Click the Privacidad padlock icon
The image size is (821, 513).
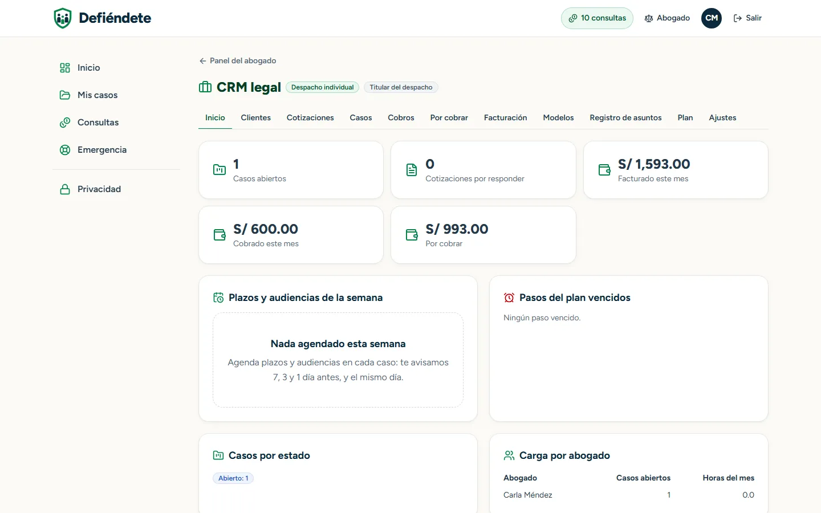click(x=65, y=189)
